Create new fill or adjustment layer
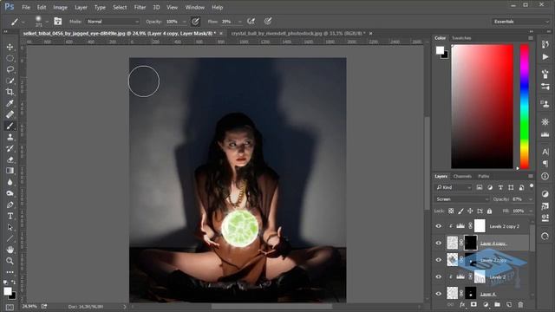The width and height of the screenshot is (555, 312). click(x=486, y=304)
